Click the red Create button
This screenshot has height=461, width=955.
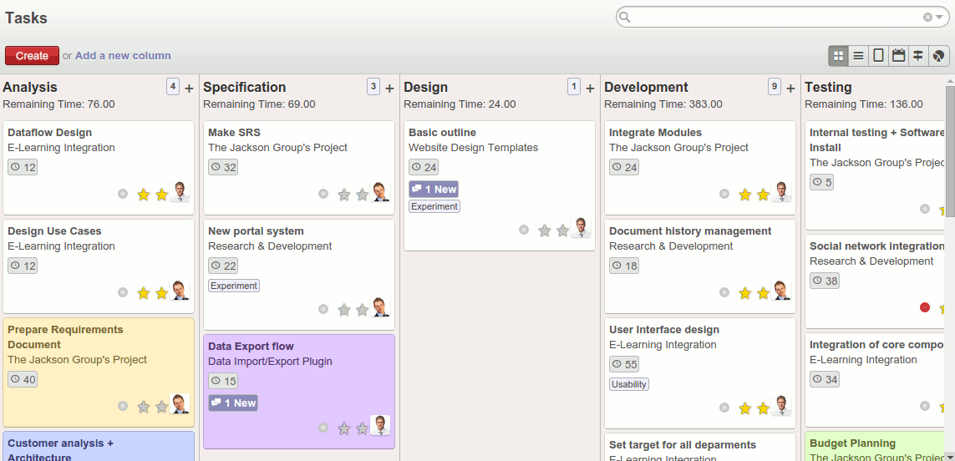coord(32,56)
